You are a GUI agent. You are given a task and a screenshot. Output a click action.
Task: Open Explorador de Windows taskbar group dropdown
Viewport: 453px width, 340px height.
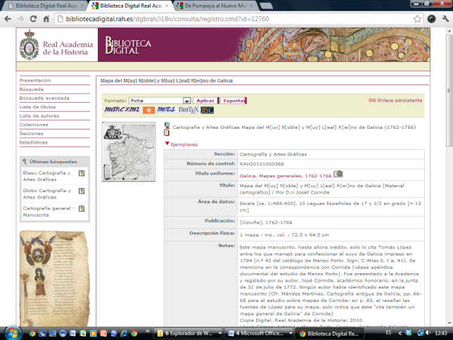pyautogui.click(x=220, y=334)
